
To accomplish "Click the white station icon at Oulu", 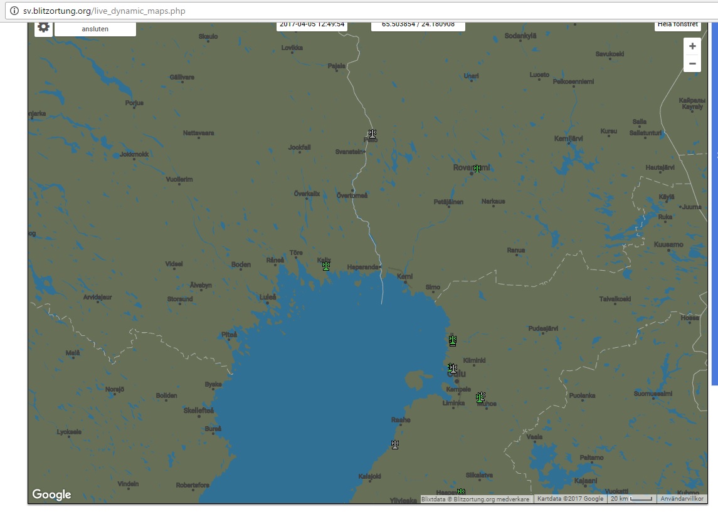I will point(453,368).
